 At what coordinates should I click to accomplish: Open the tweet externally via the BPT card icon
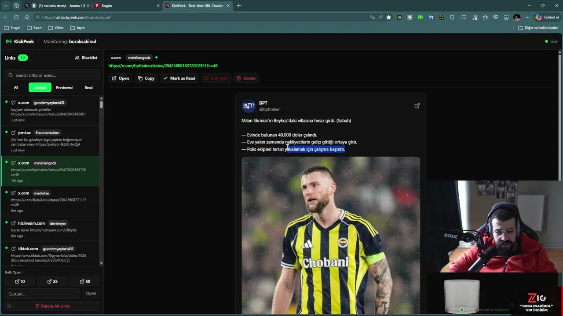417,106
